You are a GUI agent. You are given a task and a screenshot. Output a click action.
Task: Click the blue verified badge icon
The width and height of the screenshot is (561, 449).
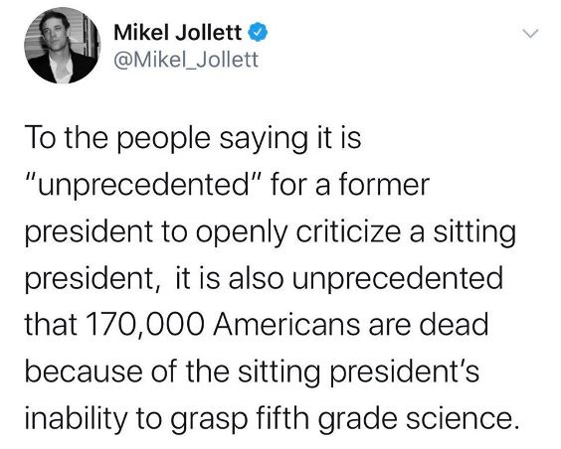point(258,33)
